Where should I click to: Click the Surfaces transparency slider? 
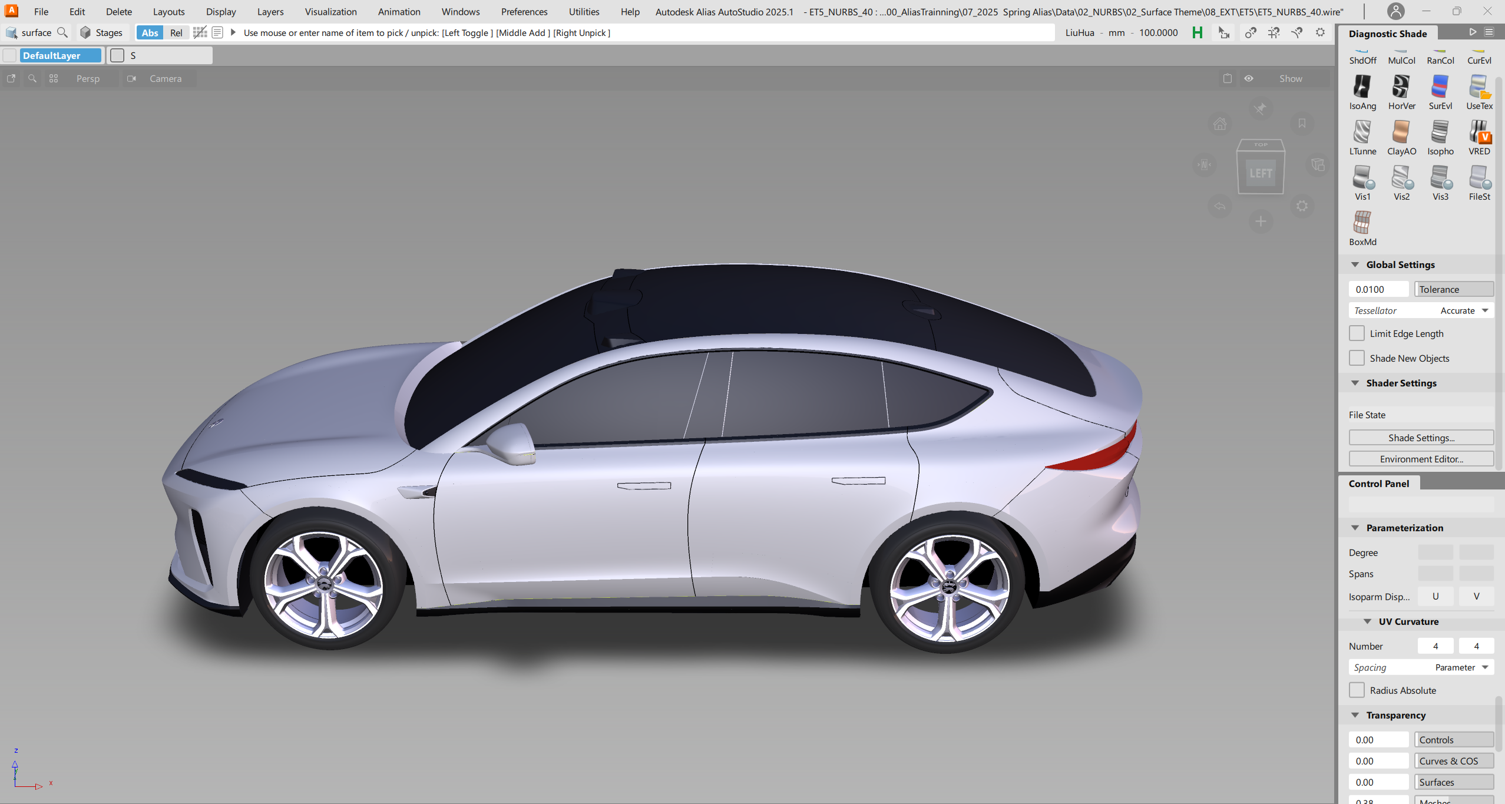1453,782
